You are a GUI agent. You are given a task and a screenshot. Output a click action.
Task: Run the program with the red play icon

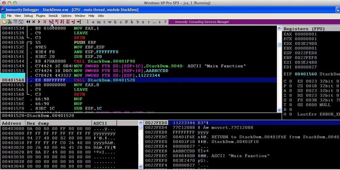coord(39,22)
